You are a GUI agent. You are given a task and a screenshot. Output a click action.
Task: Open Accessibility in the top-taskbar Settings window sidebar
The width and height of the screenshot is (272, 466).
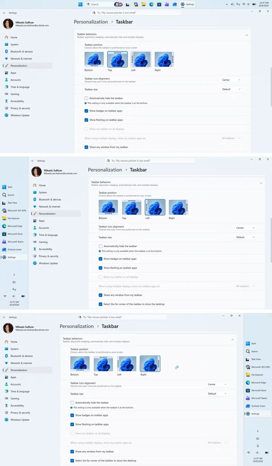point(27,101)
